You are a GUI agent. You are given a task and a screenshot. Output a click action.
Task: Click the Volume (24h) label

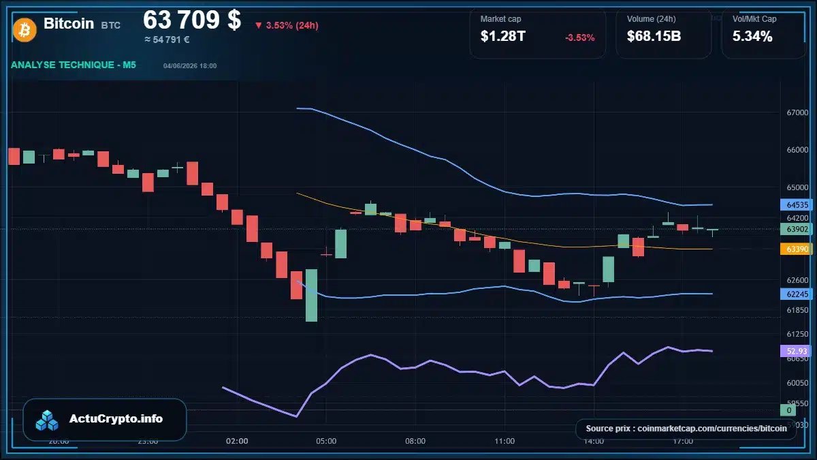(650, 19)
